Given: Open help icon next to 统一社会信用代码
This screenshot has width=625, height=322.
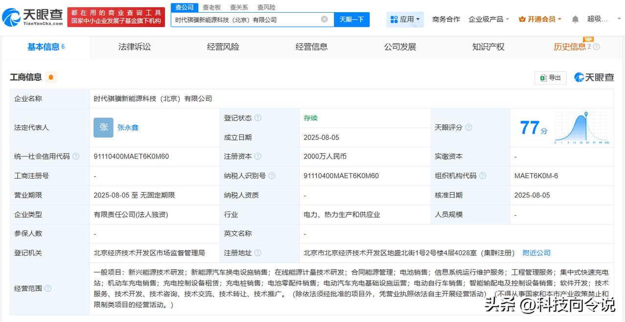Looking at the screenshot, I should click(x=76, y=157).
